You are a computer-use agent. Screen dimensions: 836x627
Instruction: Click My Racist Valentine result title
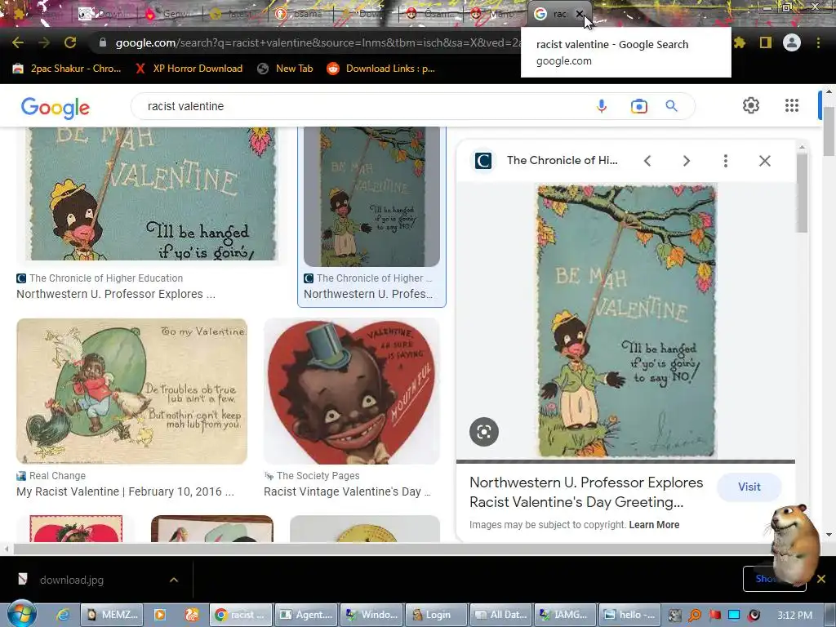pos(125,491)
